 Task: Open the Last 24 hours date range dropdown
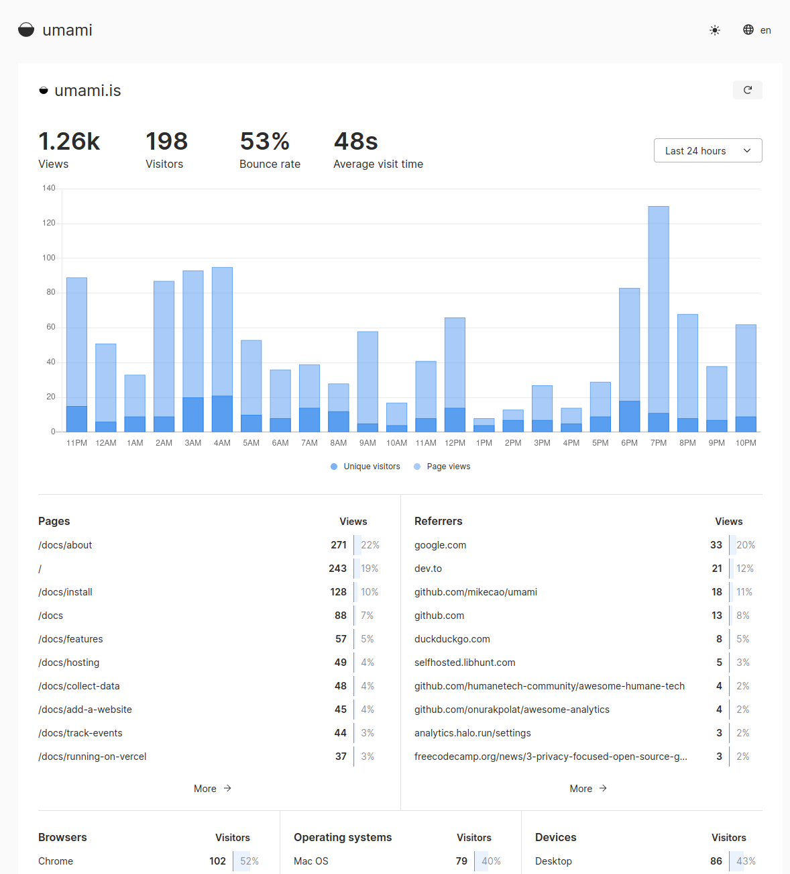708,150
